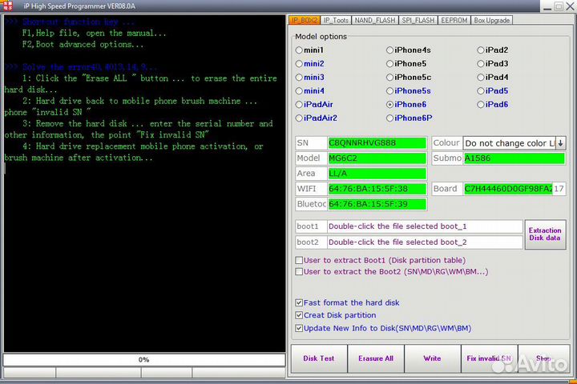Maximize the programmer window
This screenshot has height=384, width=577.
click(x=559, y=6)
